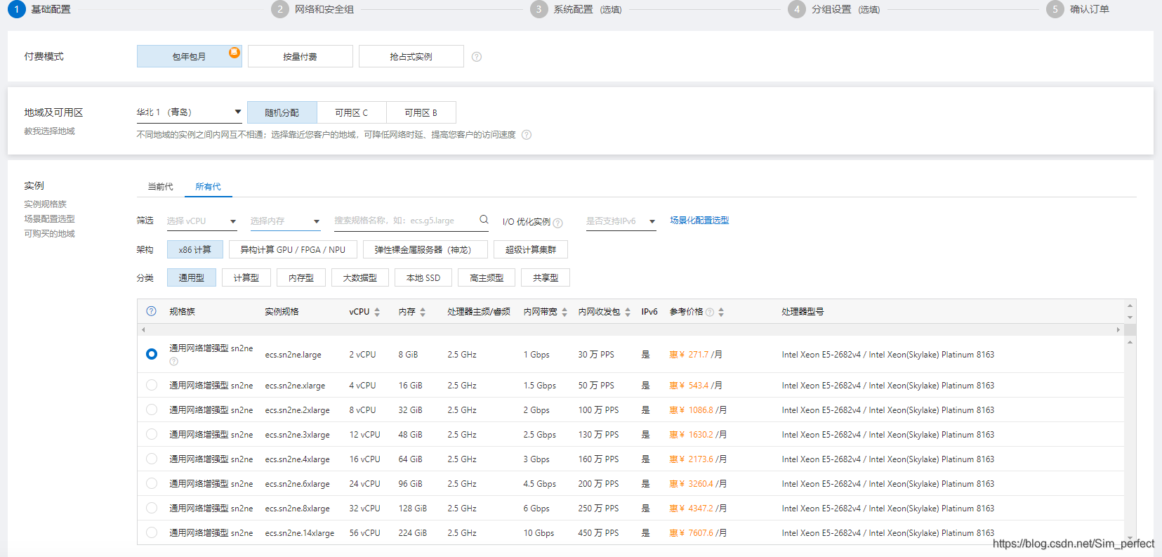The height and width of the screenshot is (557, 1162).
Task: Choose 随机分配 availability zone
Action: pyautogui.click(x=282, y=112)
